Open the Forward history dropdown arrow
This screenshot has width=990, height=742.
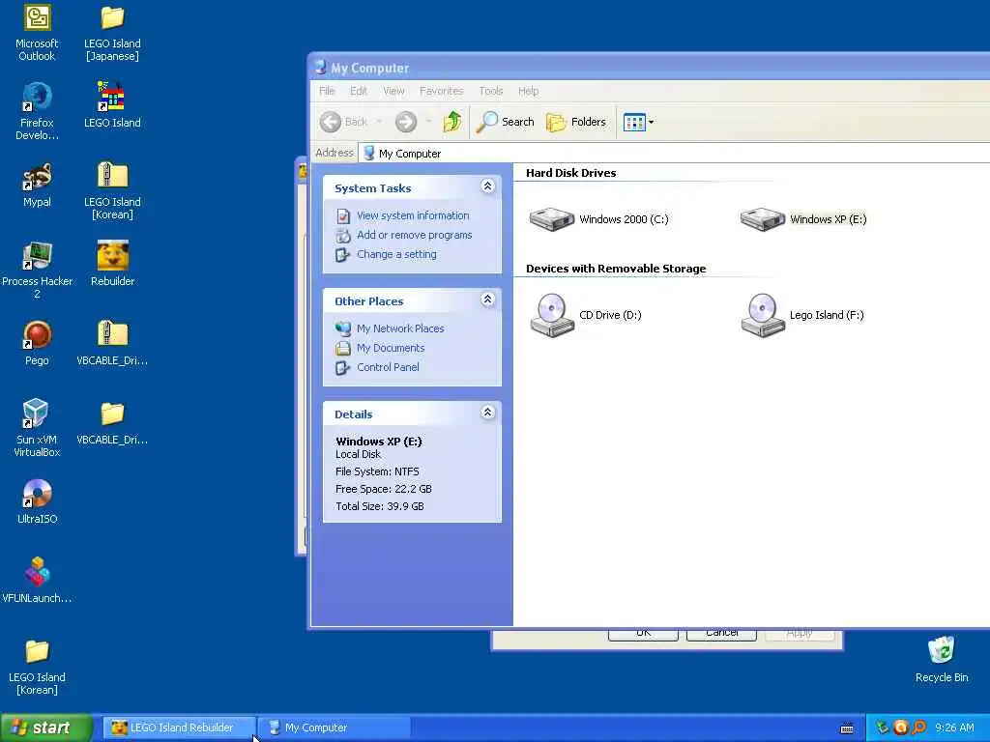tap(428, 122)
